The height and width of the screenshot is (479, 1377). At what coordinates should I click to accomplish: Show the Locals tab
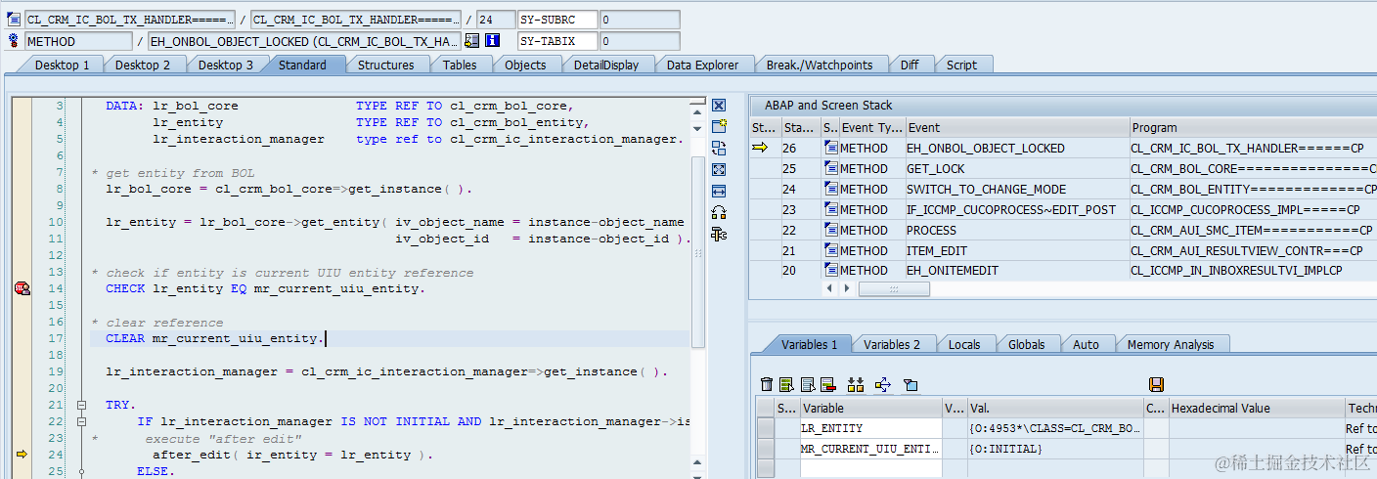(x=964, y=344)
